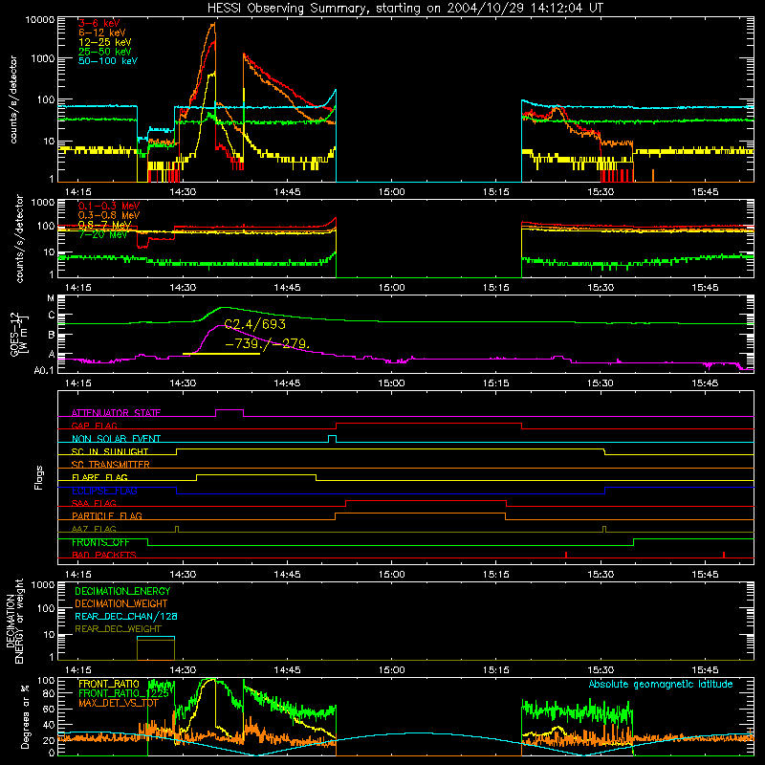Screen dimensions: 765x765
Task: Click the 'C2.4/693' flare annotation
Action: point(254,324)
